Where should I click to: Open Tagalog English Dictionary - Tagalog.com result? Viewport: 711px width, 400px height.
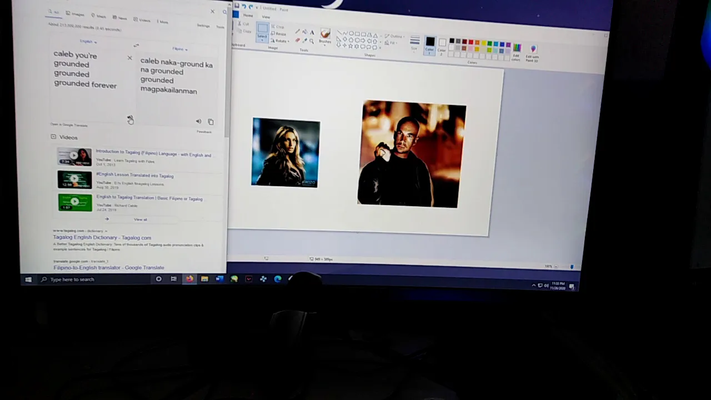(x=102, y=237)
